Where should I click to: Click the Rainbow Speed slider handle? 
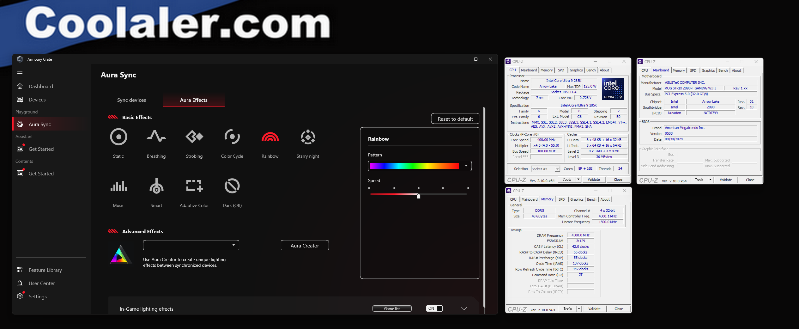tap(419, 196)
